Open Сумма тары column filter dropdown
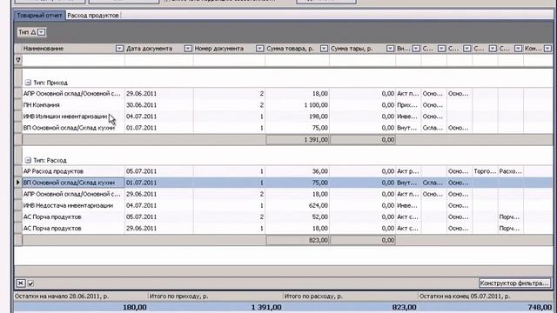 tap(390, 49)
